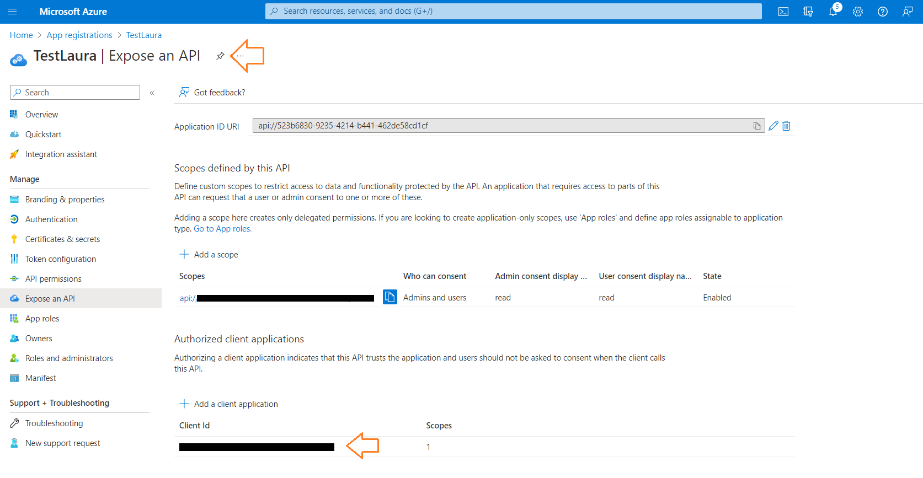Select Expose an API menu item
Screen dimensions: 923x478
81,298
